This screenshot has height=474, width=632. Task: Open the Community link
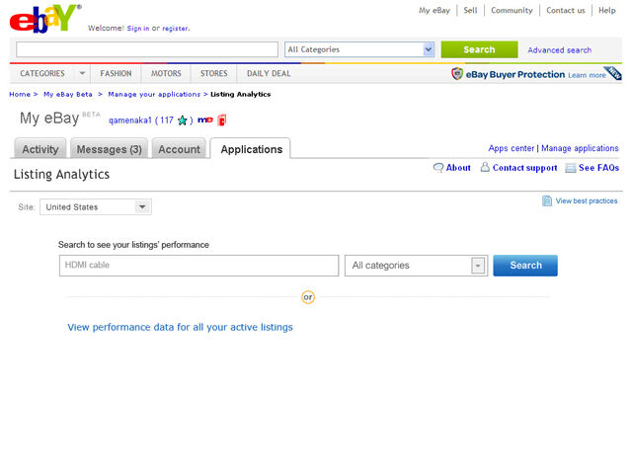pyautogui.click(x=512, y=11)
